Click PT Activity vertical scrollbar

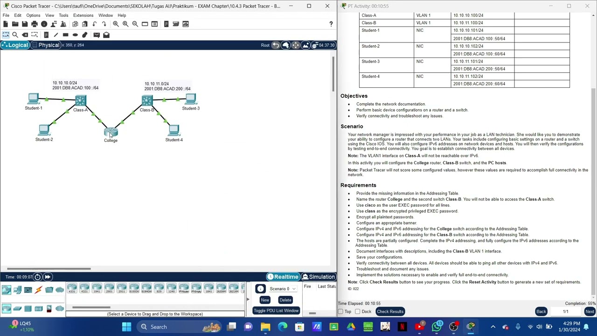click(594, 191)
